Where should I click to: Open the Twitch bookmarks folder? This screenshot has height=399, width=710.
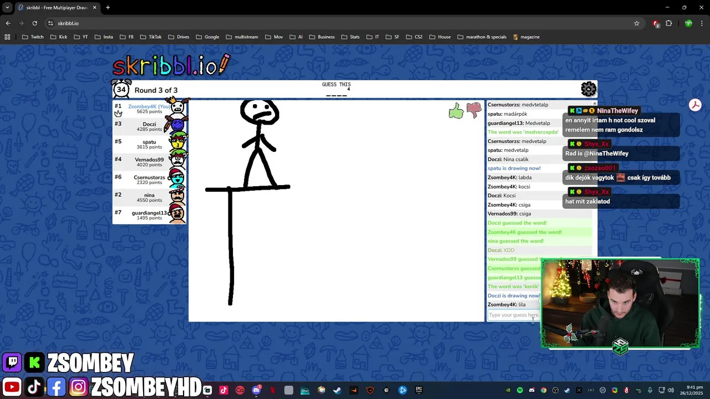click(x=33, y=37)
